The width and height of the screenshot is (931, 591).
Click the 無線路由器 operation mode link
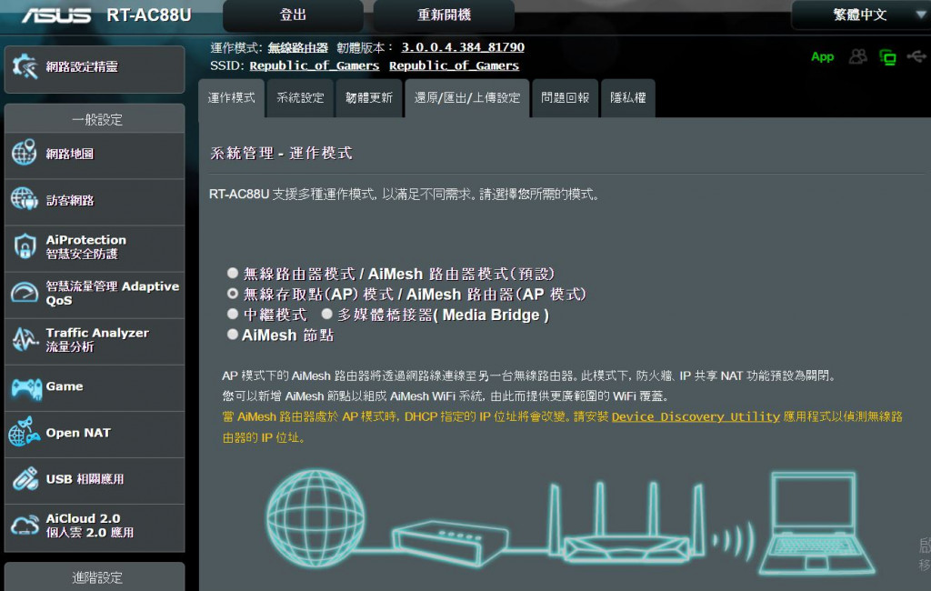(298, 47)
